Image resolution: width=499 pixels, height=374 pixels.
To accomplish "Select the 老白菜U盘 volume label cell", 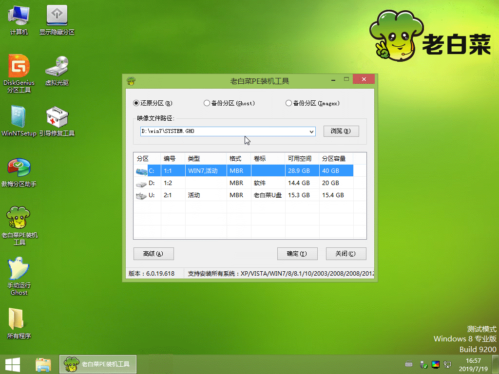I will [x=268, y=195].
